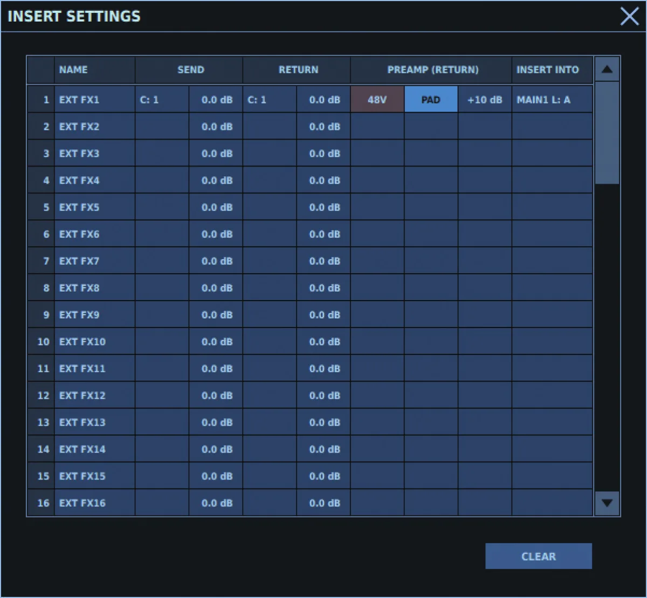
Task: Select the send level 0.0 dB of EXT FX9
Action: pyautogui.click(x=216, y=315)
